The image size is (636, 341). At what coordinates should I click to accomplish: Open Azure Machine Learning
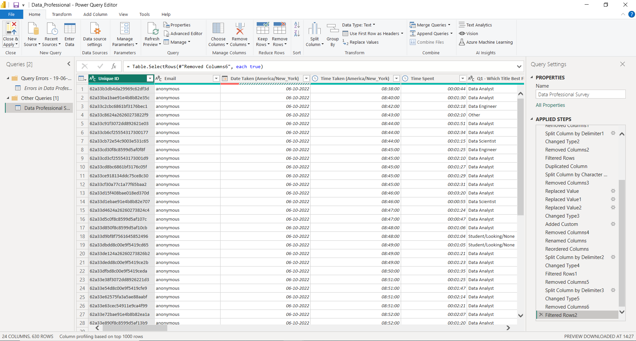coord(486,42)
